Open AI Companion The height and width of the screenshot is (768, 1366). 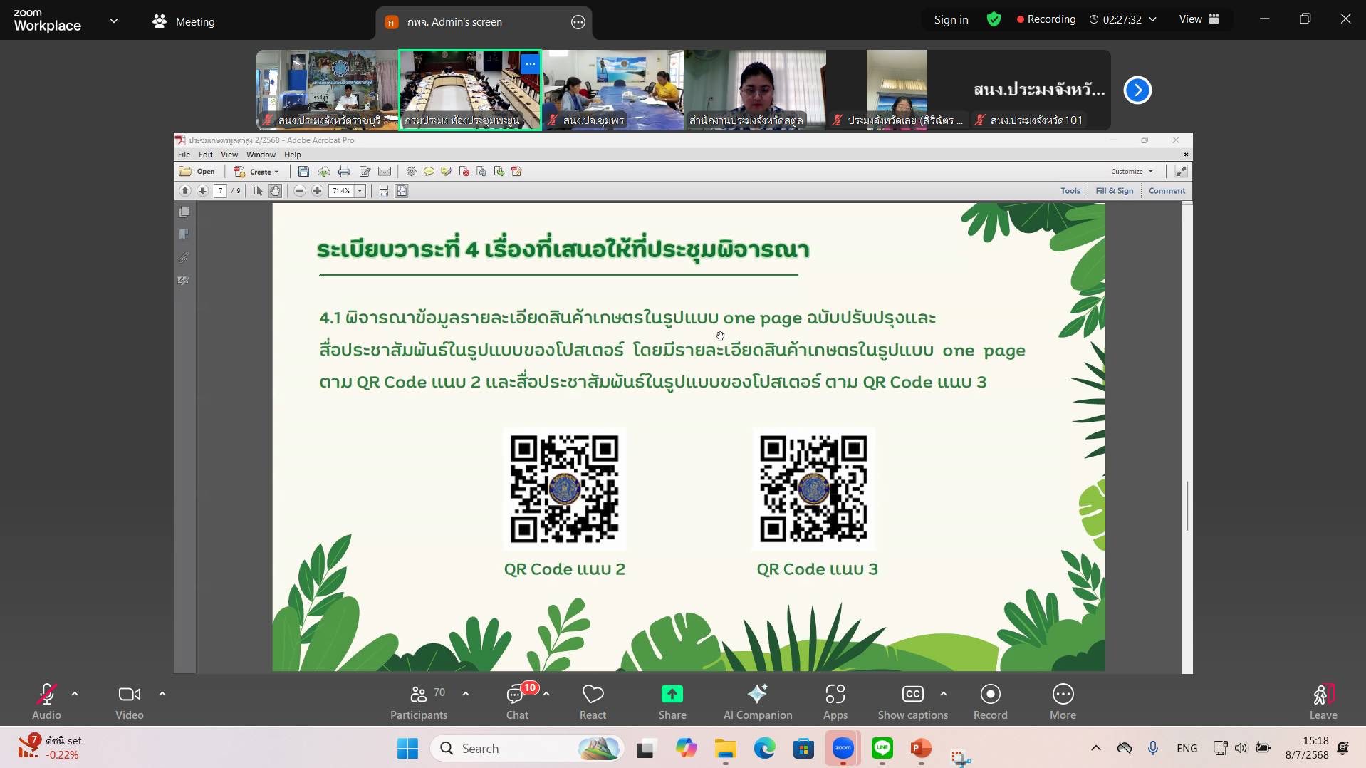pyautogui.click(x=758, y=702)
